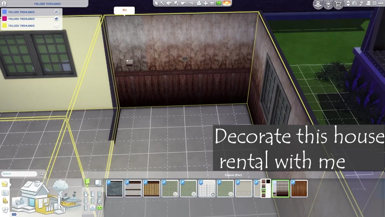Toggle the green infinity filter
The width and height of the screenshot is (385, 217).
click(x=99, y=208)
